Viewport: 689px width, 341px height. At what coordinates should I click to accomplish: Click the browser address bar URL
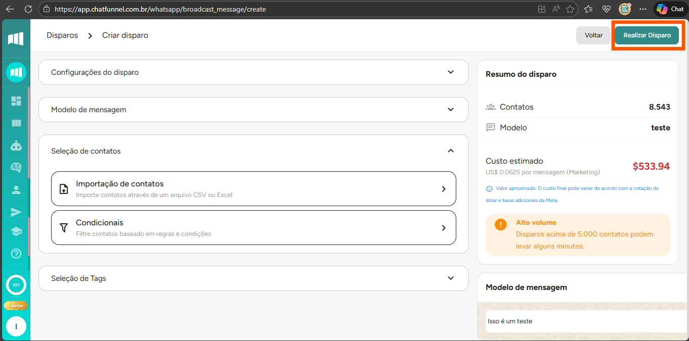click(159, 9)
